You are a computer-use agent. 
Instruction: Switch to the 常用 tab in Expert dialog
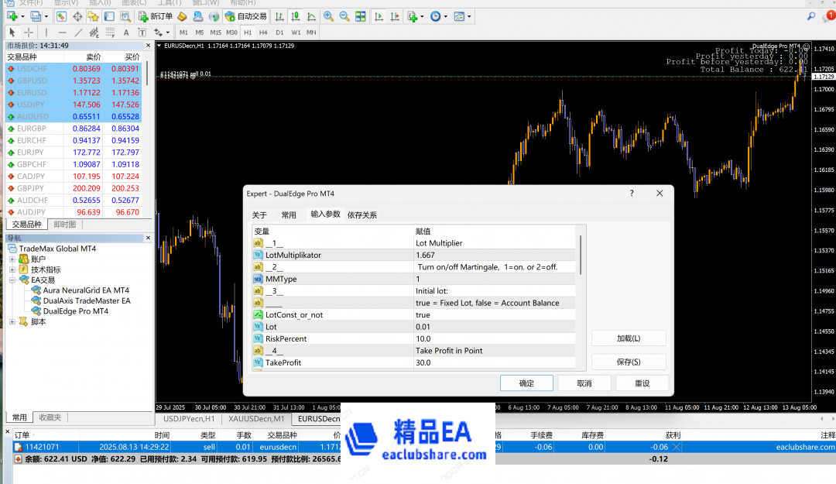[289, 215]
